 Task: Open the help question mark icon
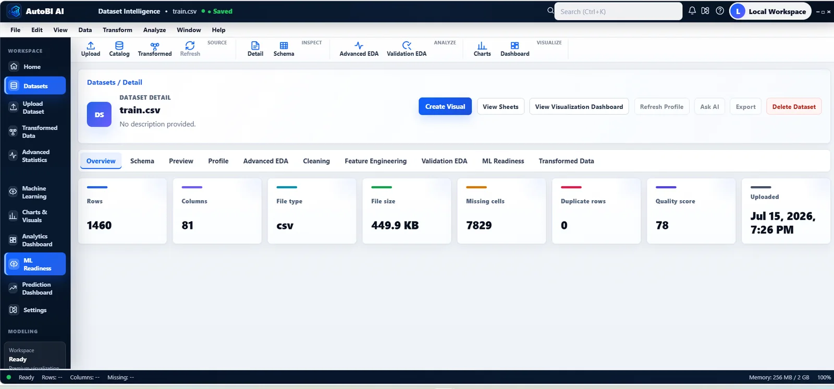tap(720, 11)
